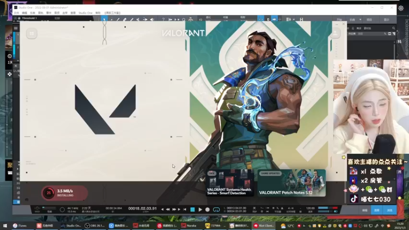This screenshot has width=409, height=230.
Task: Start playback in Studio One transport
Action: click(x=200, y=210)
